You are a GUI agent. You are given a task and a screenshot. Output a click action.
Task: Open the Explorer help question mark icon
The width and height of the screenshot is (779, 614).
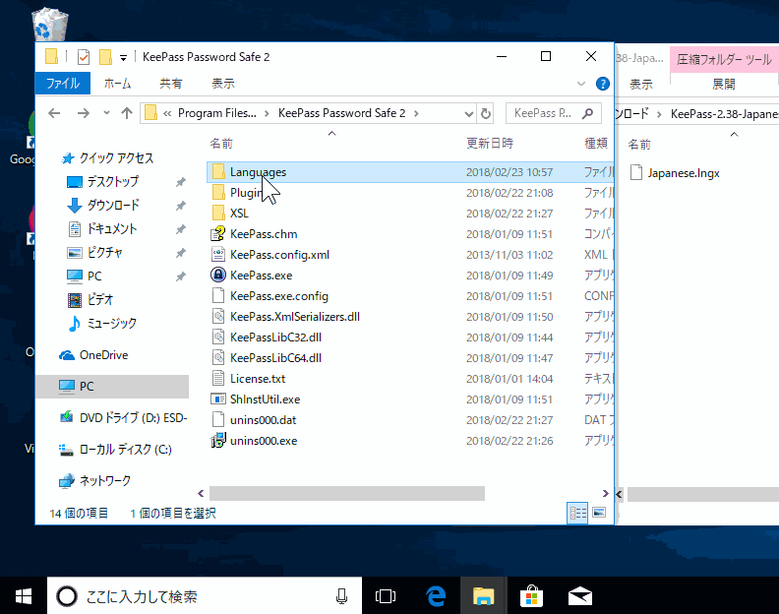[603, 84]
